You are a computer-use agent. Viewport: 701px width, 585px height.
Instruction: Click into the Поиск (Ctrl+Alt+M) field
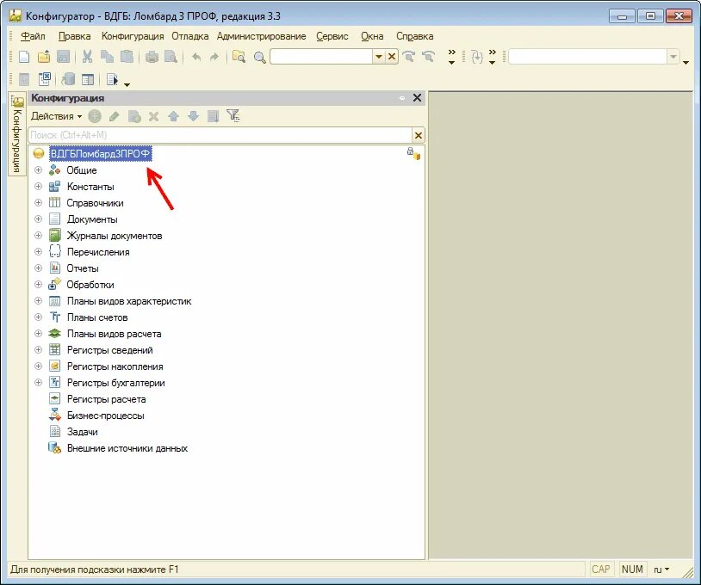click(x=220, y=135)
